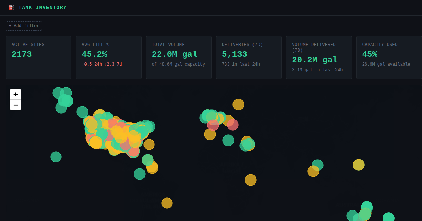
Task: Click the 7d fill change indicator
Action: pos(113,65)
